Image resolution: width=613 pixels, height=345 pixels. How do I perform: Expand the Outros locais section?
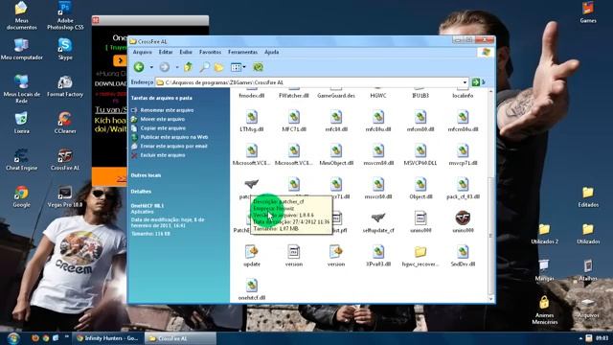(146, 175)
